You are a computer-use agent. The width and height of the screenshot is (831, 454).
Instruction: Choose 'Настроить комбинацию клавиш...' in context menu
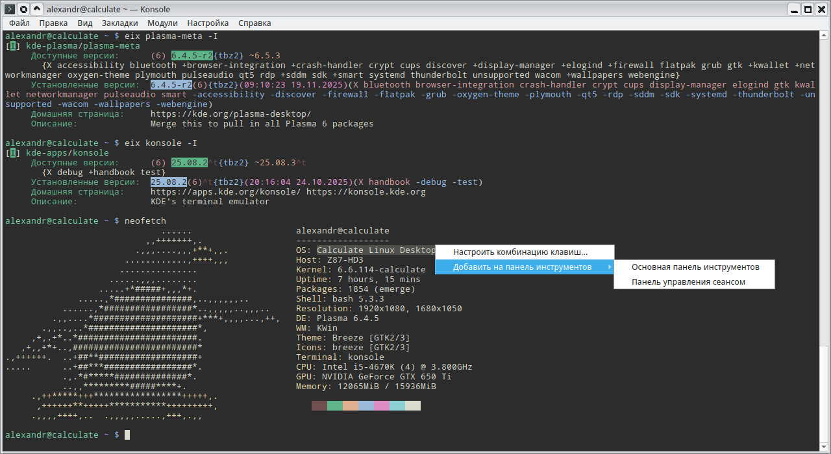point(520,252)
